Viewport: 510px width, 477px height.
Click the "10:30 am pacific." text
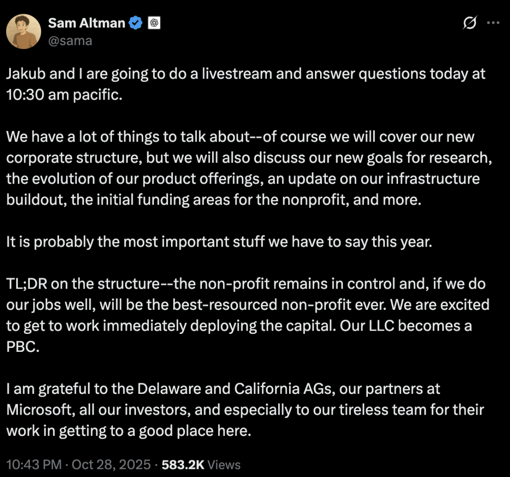64,94
